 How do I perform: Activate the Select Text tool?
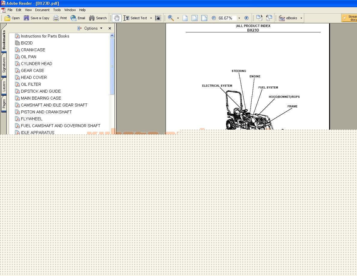click(135, 18)
